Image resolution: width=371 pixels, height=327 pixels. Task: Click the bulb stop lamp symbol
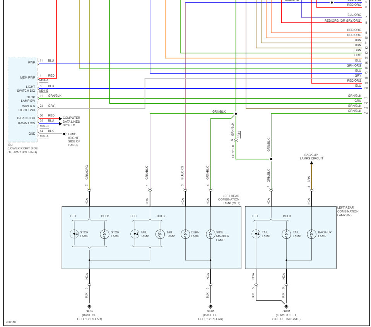point(104,234)
